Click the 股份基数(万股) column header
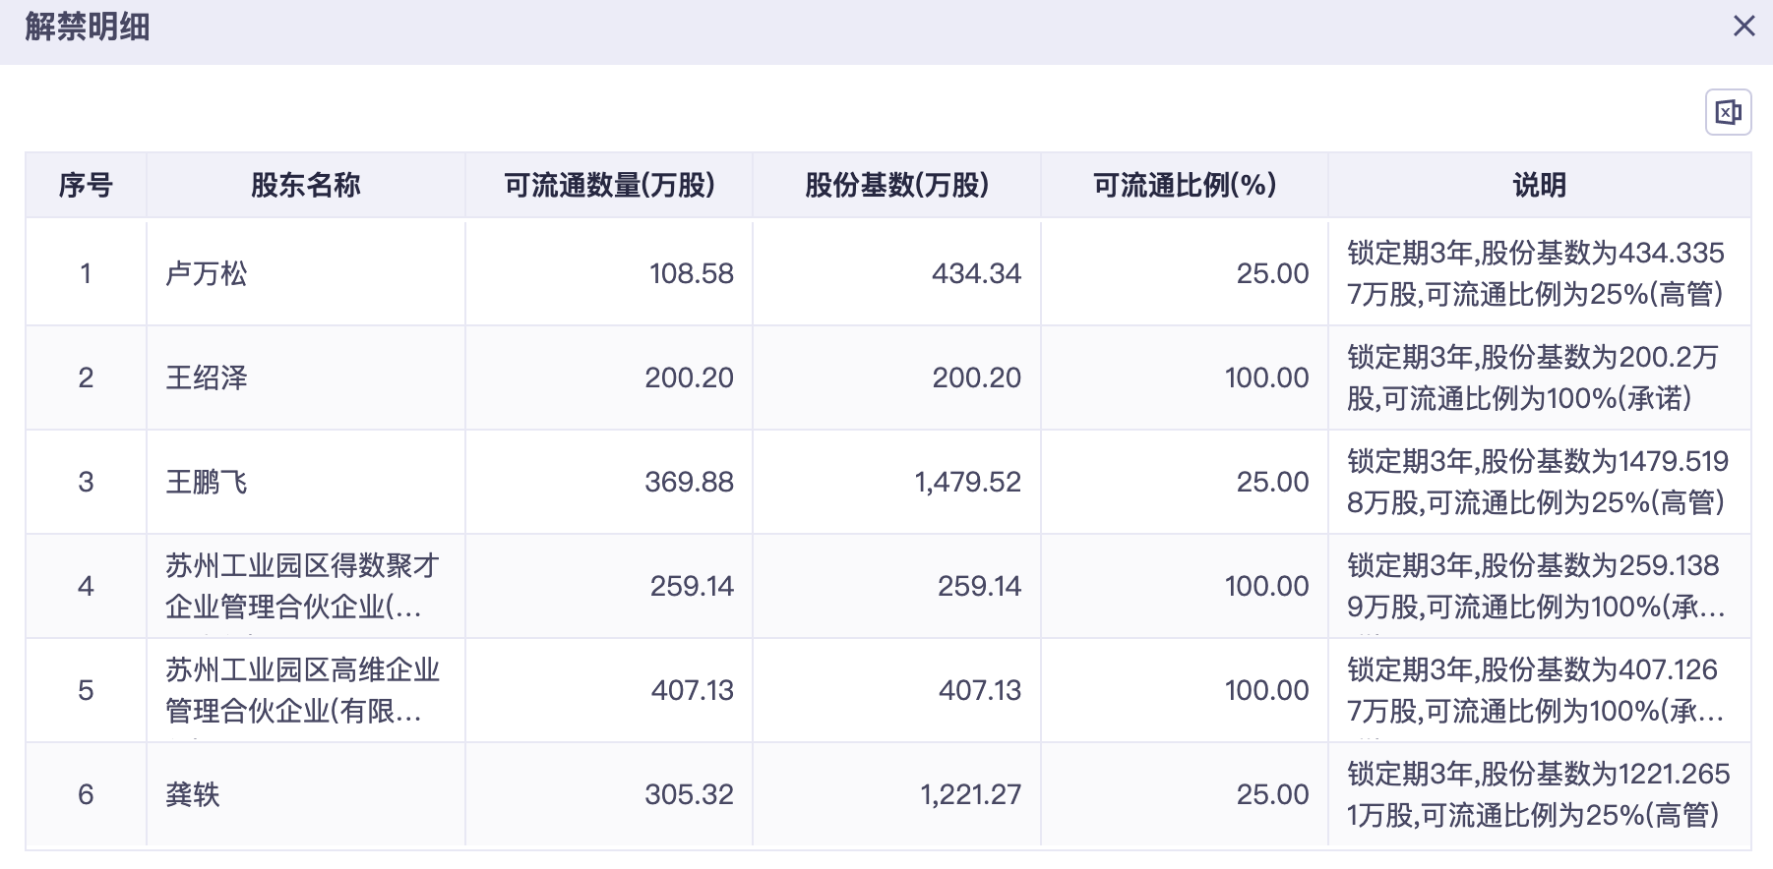Viewport: 1773px width, 869px height. pyautogui.click(x=896, y=185)
